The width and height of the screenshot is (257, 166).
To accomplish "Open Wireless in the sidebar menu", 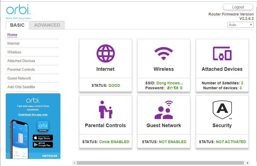I will click(14, 52).
